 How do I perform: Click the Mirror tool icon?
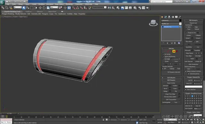tap(109, 8)
